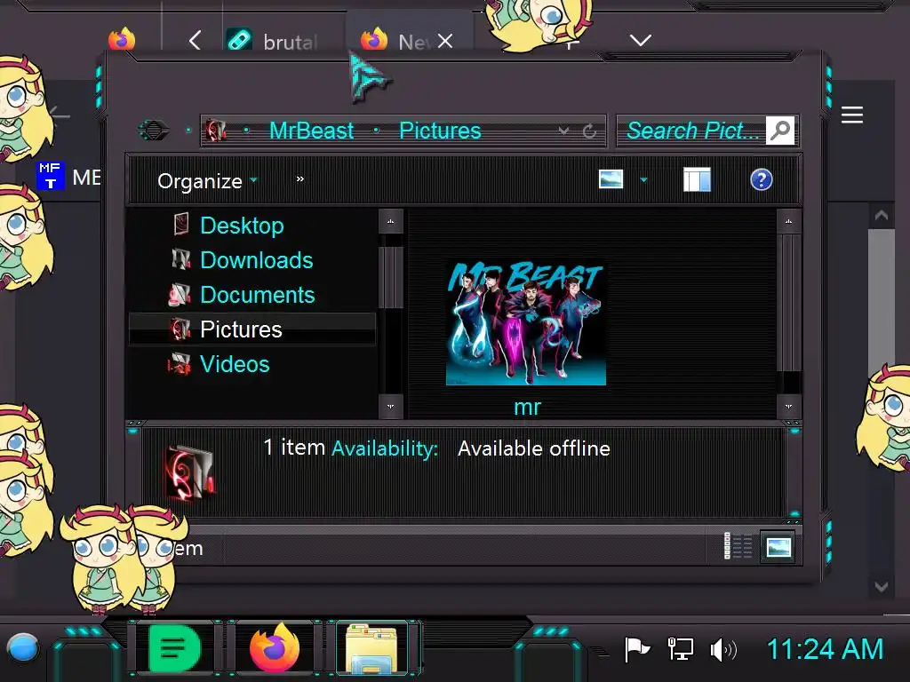Click the navigation pane scrollbar thumb
This screenshot has width=910, height=682.
point(391,277)
